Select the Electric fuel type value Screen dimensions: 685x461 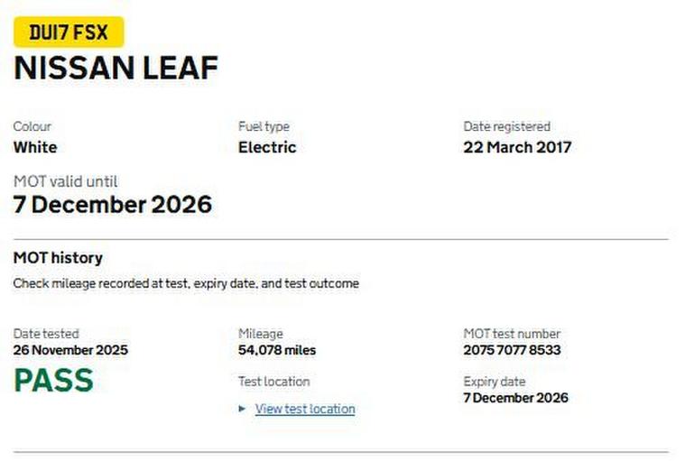click(267, 147)
